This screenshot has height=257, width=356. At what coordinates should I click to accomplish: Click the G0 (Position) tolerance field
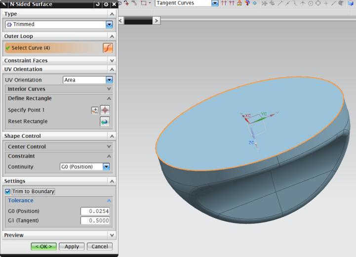coord(95,211)
